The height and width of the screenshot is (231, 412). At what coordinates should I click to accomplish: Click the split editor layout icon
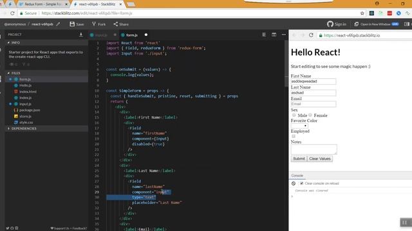click(x=274, y=35)
